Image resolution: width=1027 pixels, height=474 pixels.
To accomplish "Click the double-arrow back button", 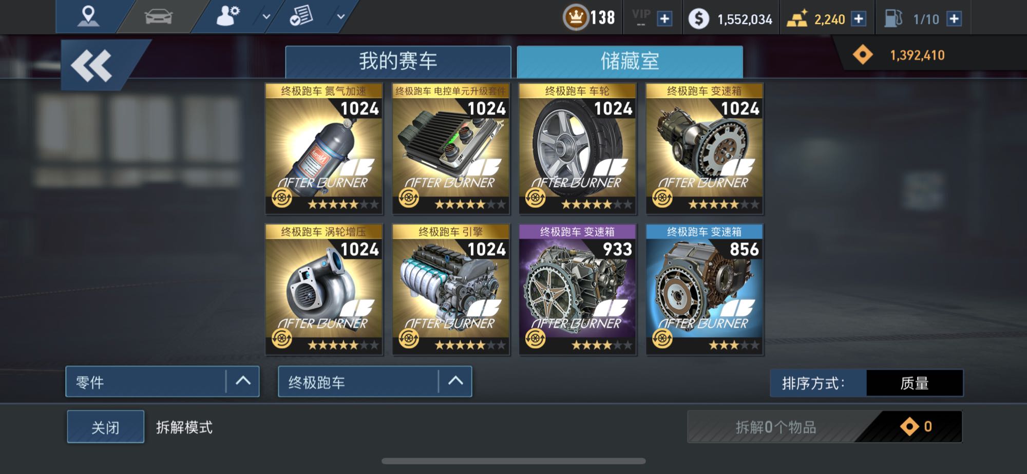I will pyautogui.click(x=92, y=65).
